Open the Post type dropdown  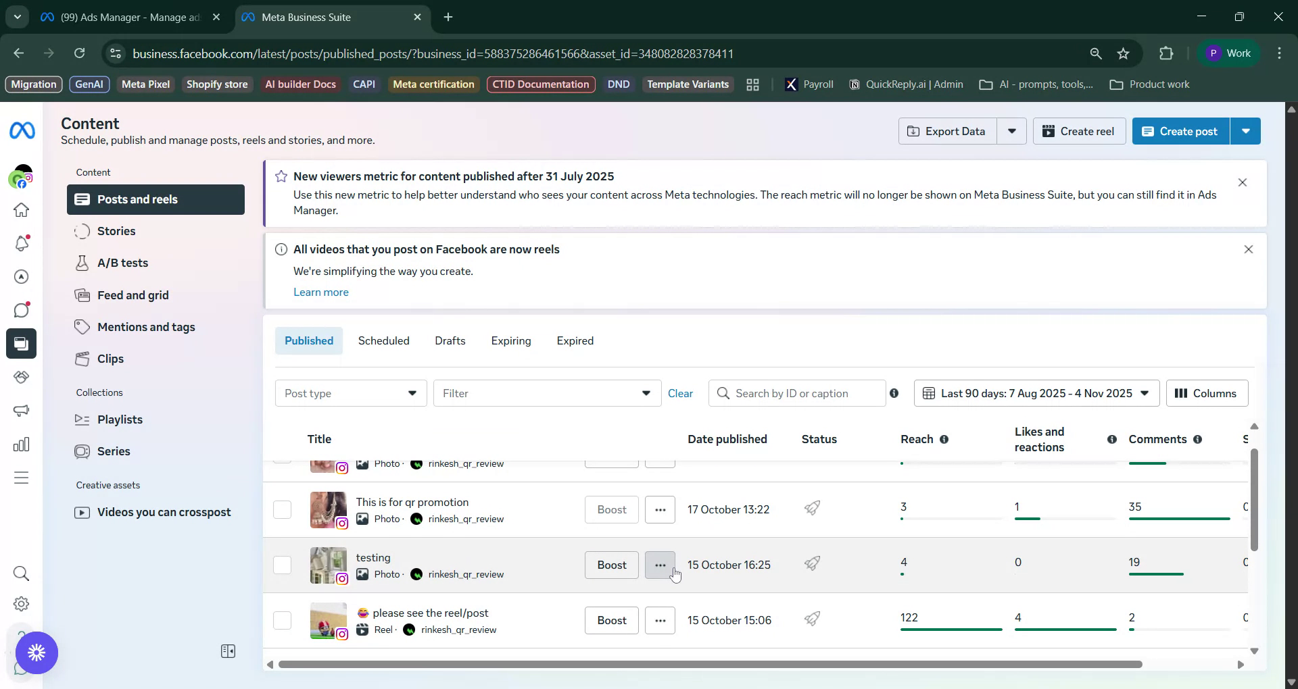pyautogui.click(x=350, y=392)
